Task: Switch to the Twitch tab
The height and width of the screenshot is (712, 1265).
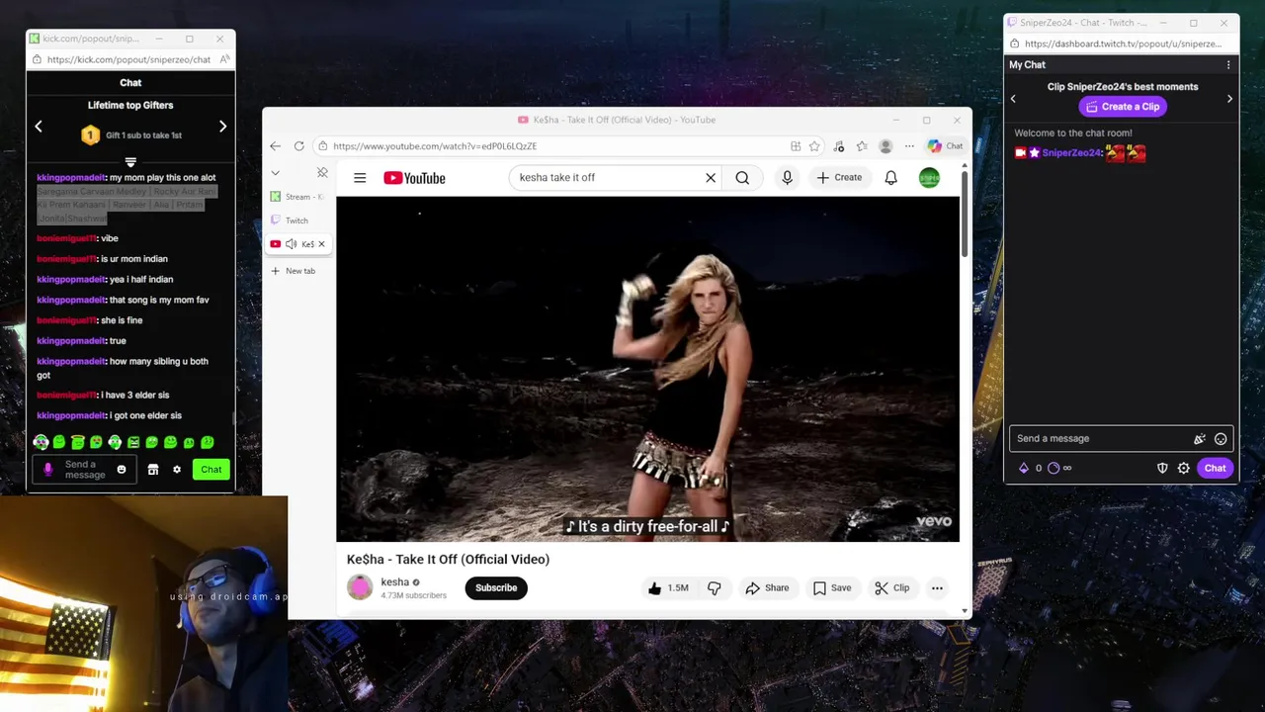Action: coord(297,221)
